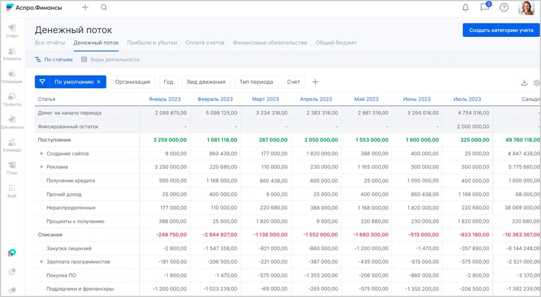Expand the Зарплата программистов row
541x297 pixels.
point(41,262)
